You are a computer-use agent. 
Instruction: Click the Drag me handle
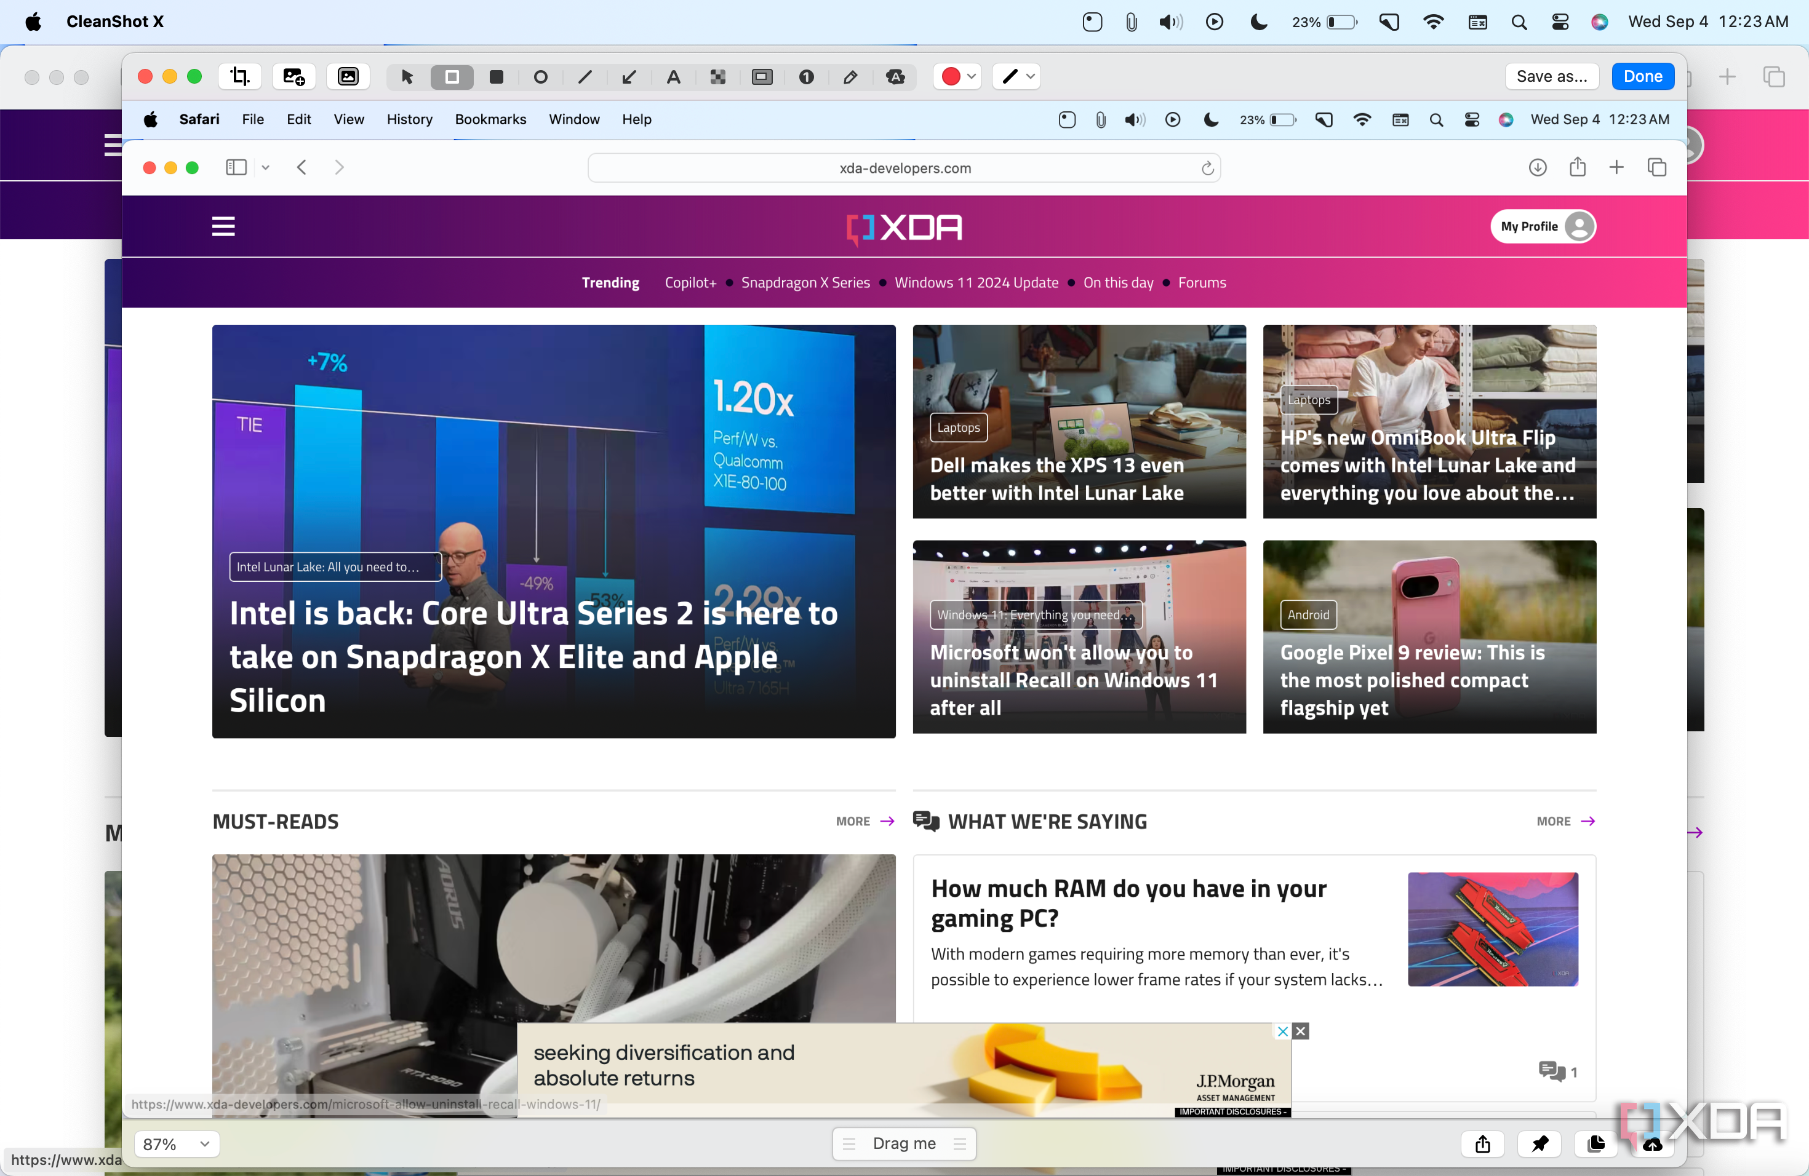click(x=904, y=1143)
